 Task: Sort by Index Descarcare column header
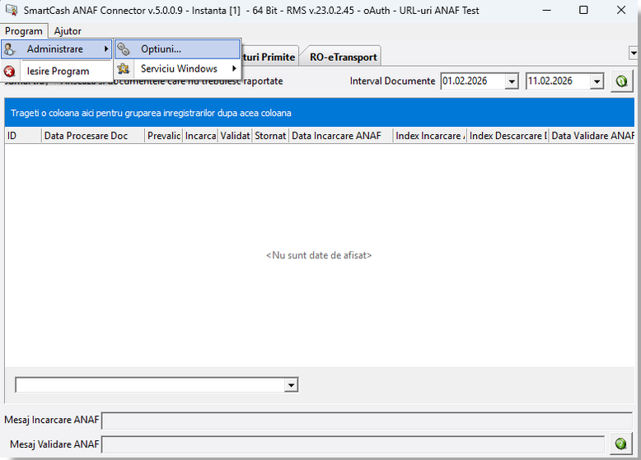(x=508, y=136)
